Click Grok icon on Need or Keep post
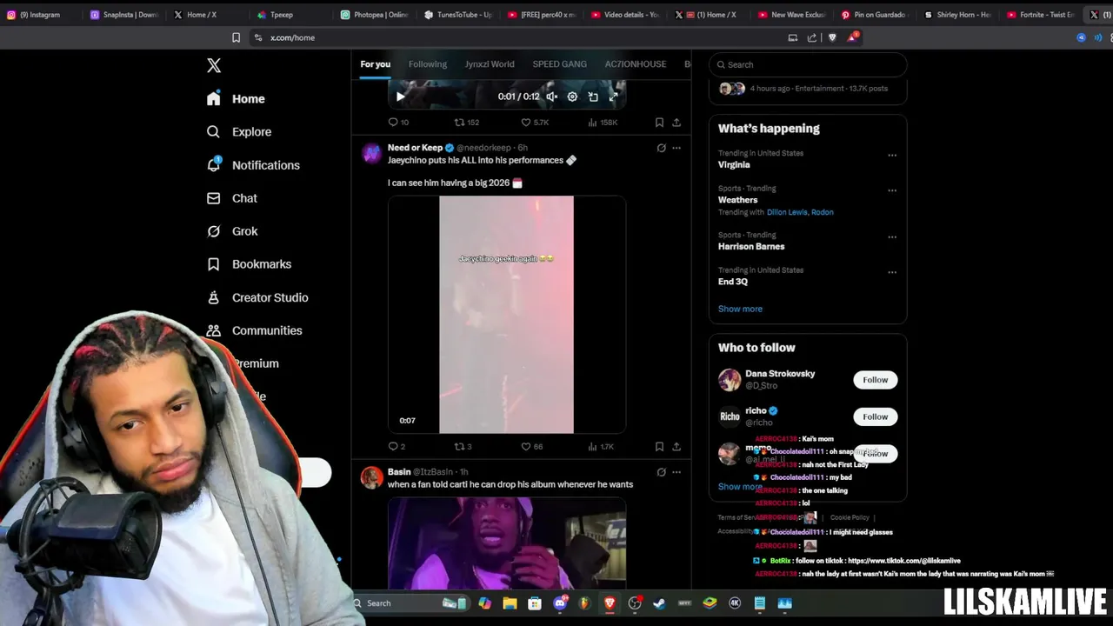The height and width of the screenshot is (626, 1113). tap(661, 148)
